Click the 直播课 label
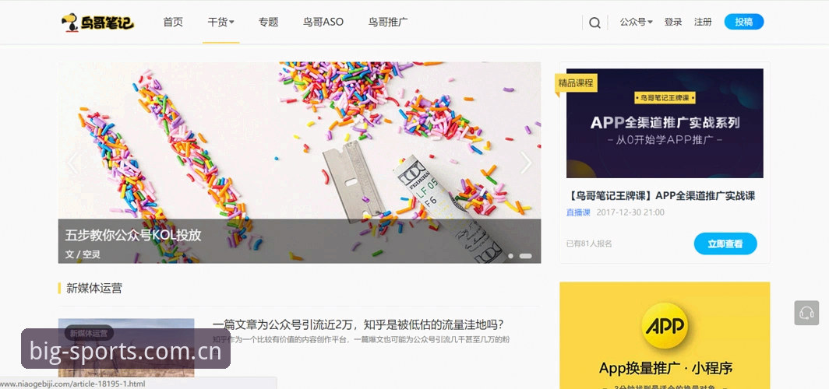Viewport: 829px width, 389px height. tap(578, 212)
